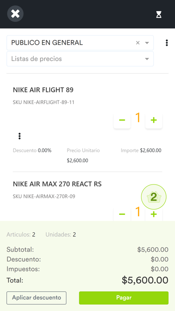Click the Precio Unitario $2,600.00 value

78,160
